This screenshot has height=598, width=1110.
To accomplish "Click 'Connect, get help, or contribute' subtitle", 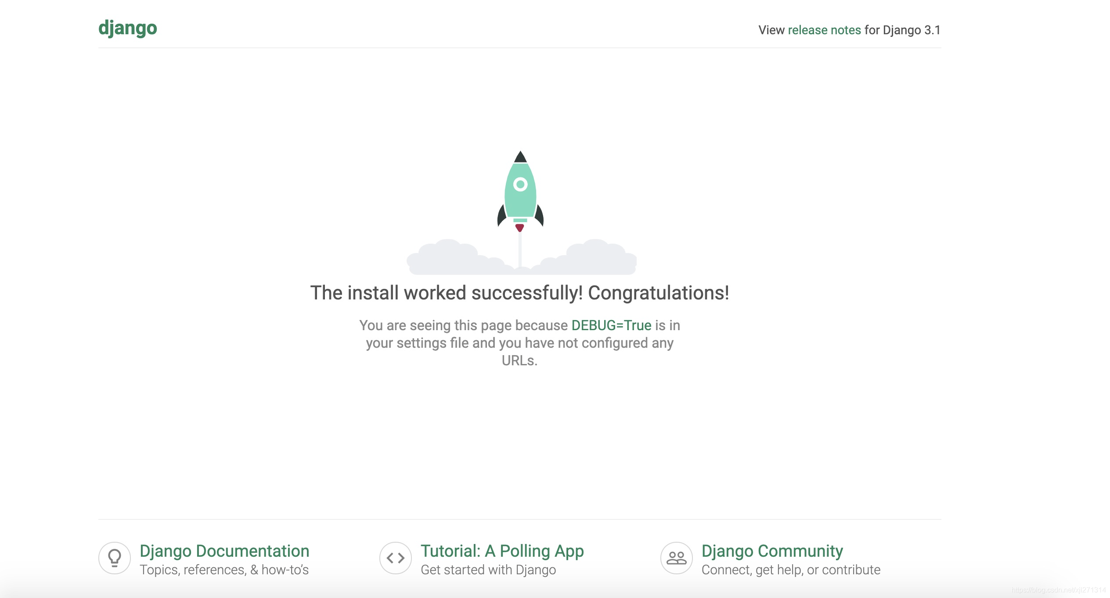I will 791,570.
